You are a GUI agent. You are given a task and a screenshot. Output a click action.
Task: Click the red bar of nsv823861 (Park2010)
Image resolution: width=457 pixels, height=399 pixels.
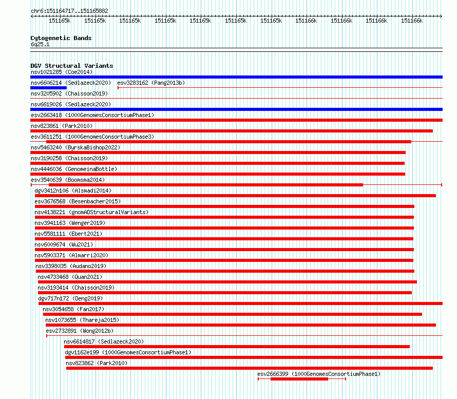[232, 131]
